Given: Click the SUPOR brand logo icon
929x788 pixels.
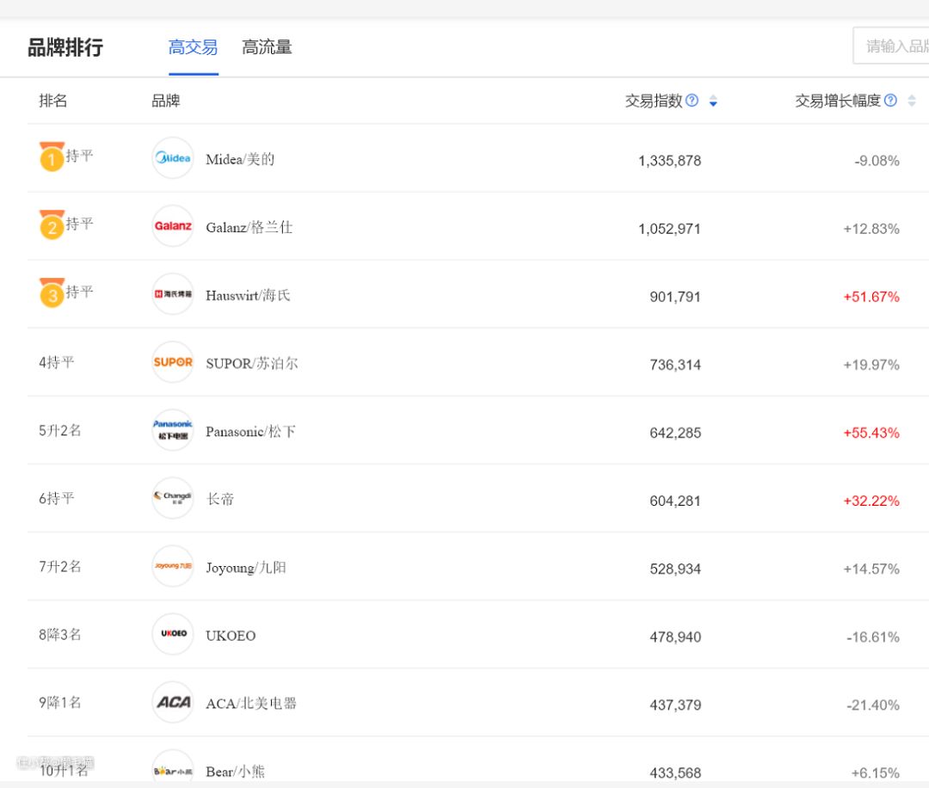Looking at the screenshot, I should 173,362.
